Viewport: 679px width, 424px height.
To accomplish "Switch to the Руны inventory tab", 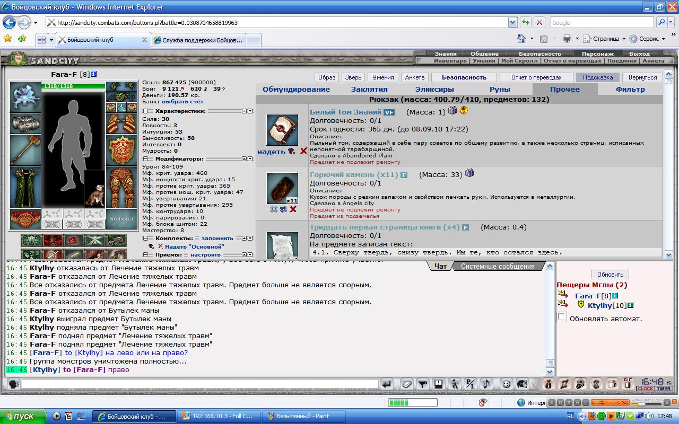I will [500, 89].
